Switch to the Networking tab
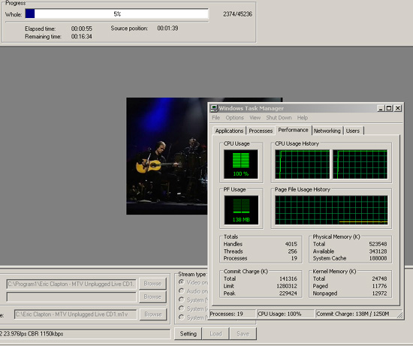This screenshot has width=413, height=346. [327, 131]
